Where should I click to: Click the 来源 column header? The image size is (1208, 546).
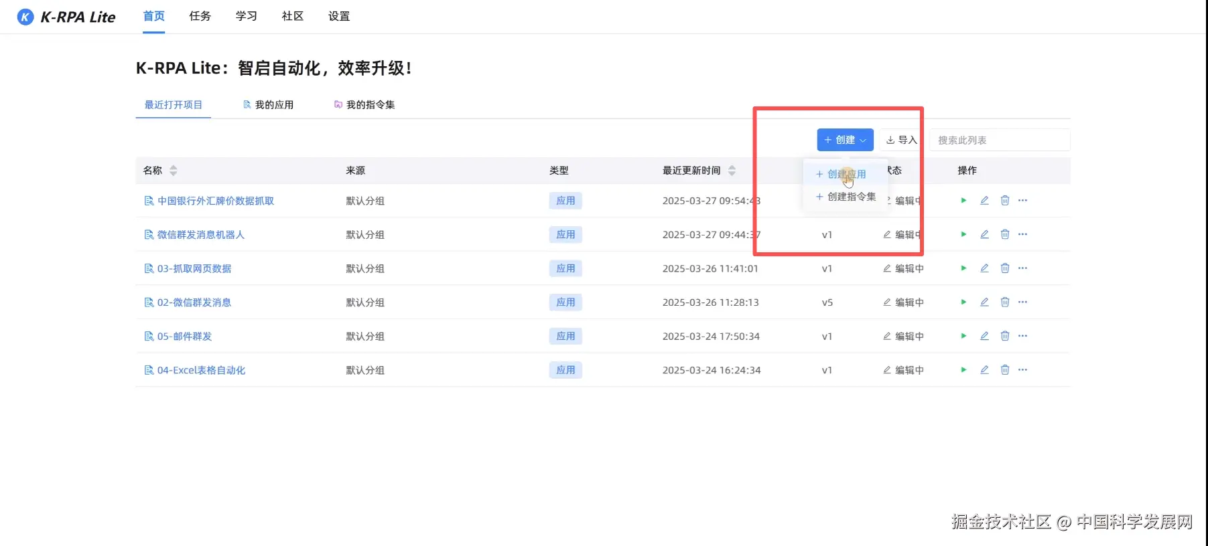(x=356, y=171)
